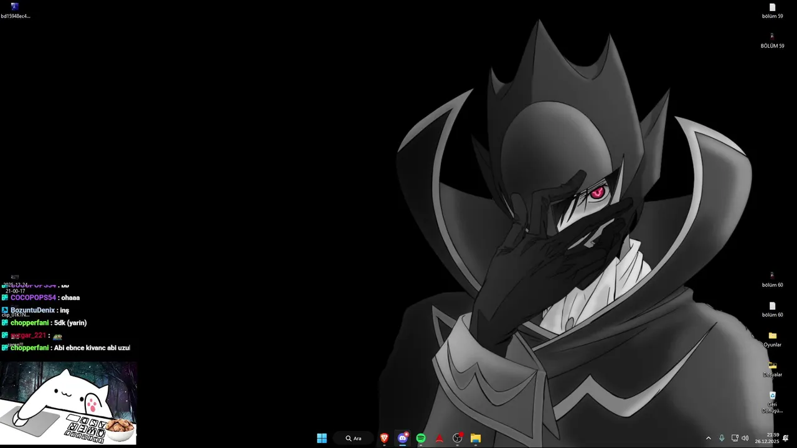The image size is (797, 448).
Task: Select the bd15948ec4... desktop icon
Action: point(15,11)
